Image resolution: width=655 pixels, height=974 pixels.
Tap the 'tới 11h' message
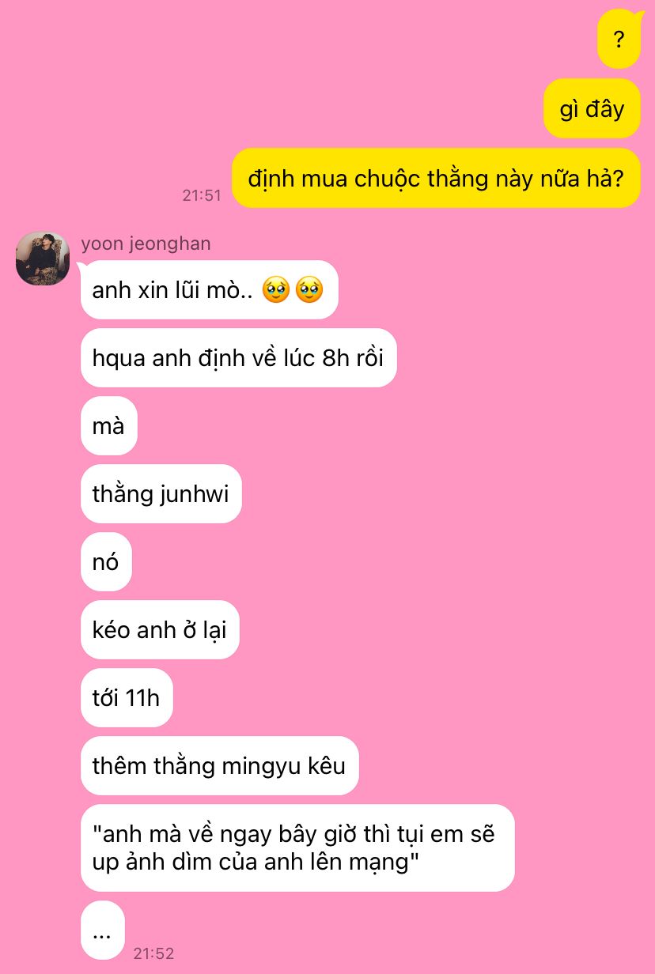click(127, 698)
